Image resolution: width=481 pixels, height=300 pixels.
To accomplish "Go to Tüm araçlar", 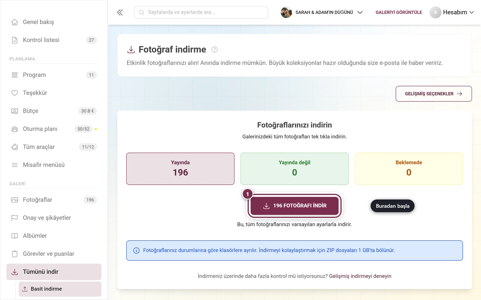I will pos(54,147).
